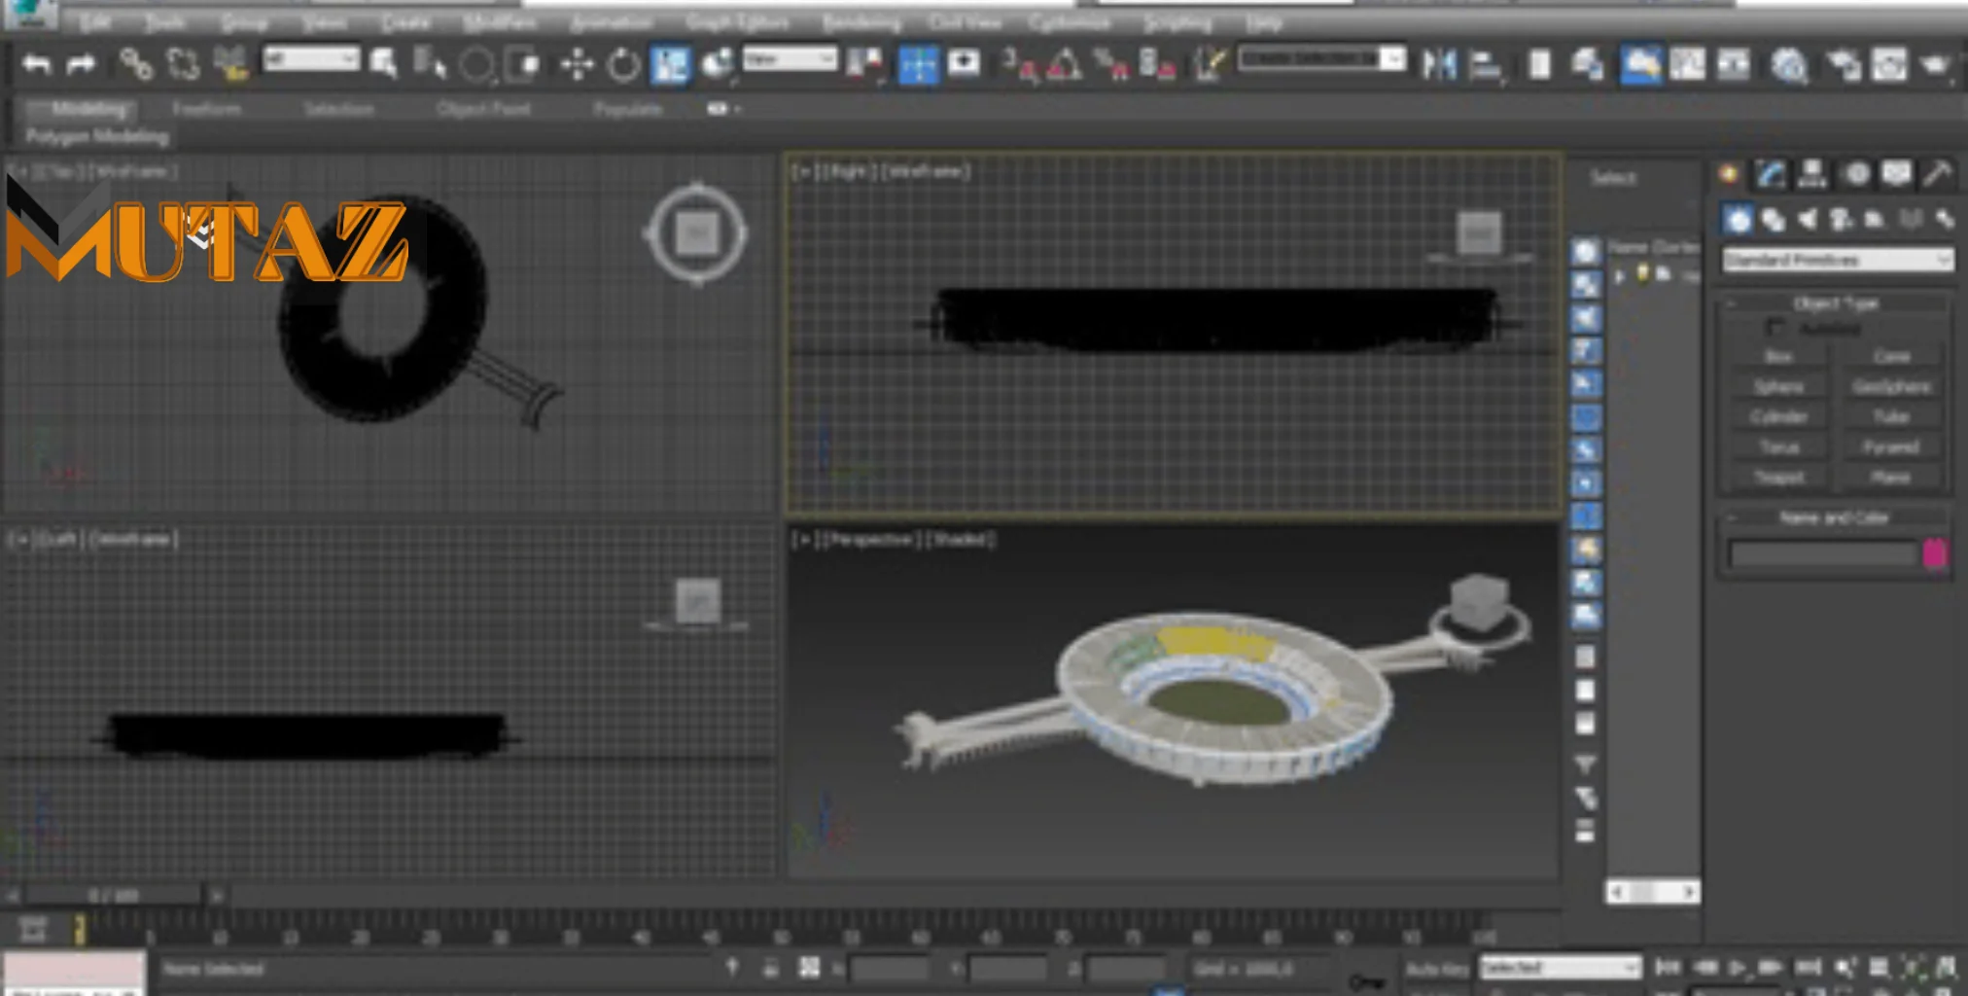
Task: Switch to the Freeform ribbon tab
Action: click(206, 109)
